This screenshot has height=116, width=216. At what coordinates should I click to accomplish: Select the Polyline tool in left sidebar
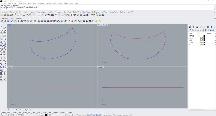click(x=2, y=29)
